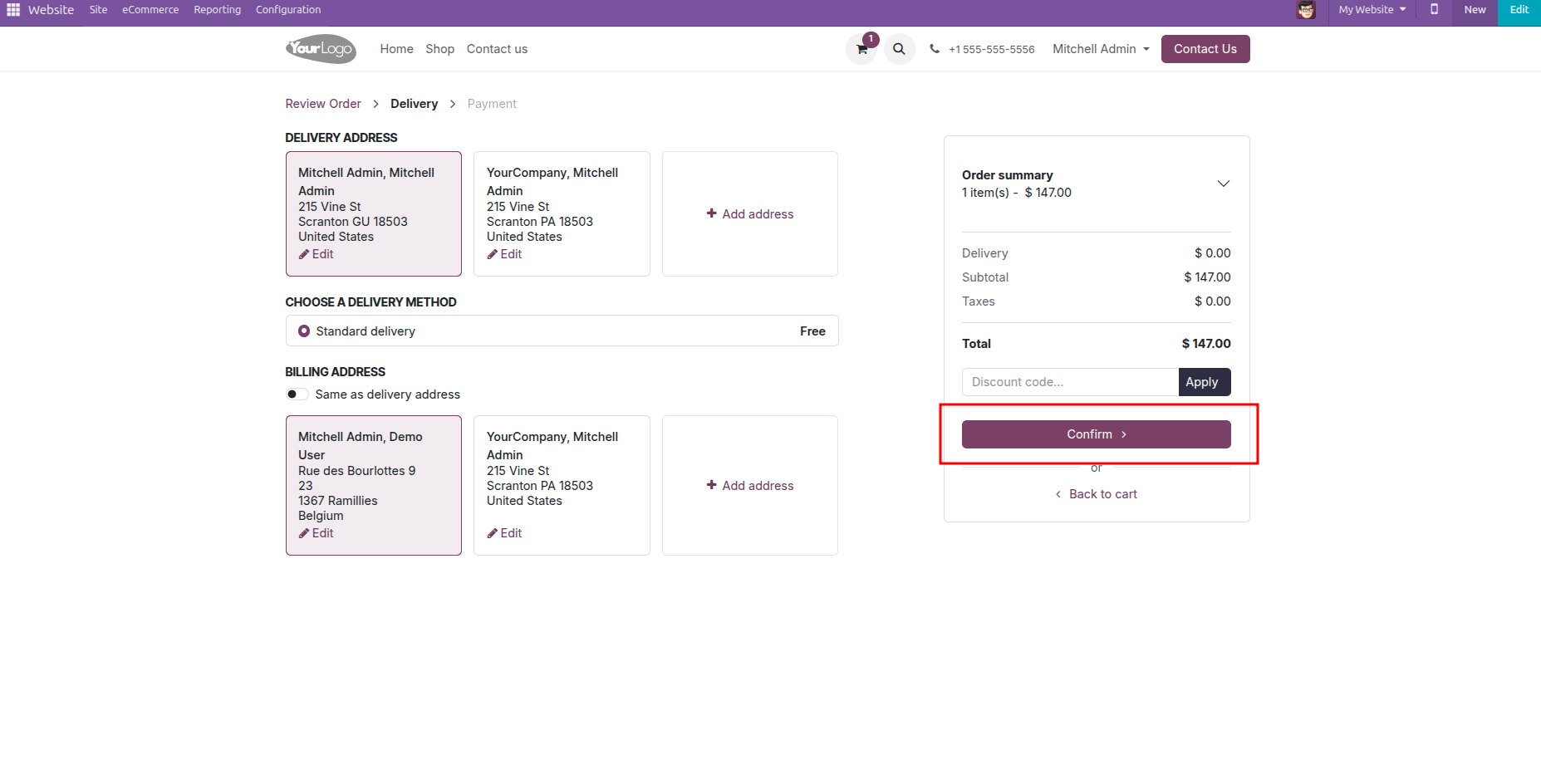Click the shopping cart icon
This screenshot has width=1541, height=784.
861,49
